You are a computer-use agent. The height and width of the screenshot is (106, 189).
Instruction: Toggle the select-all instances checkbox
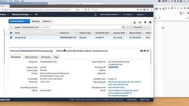pyautogui.click(x=11, y=33)
